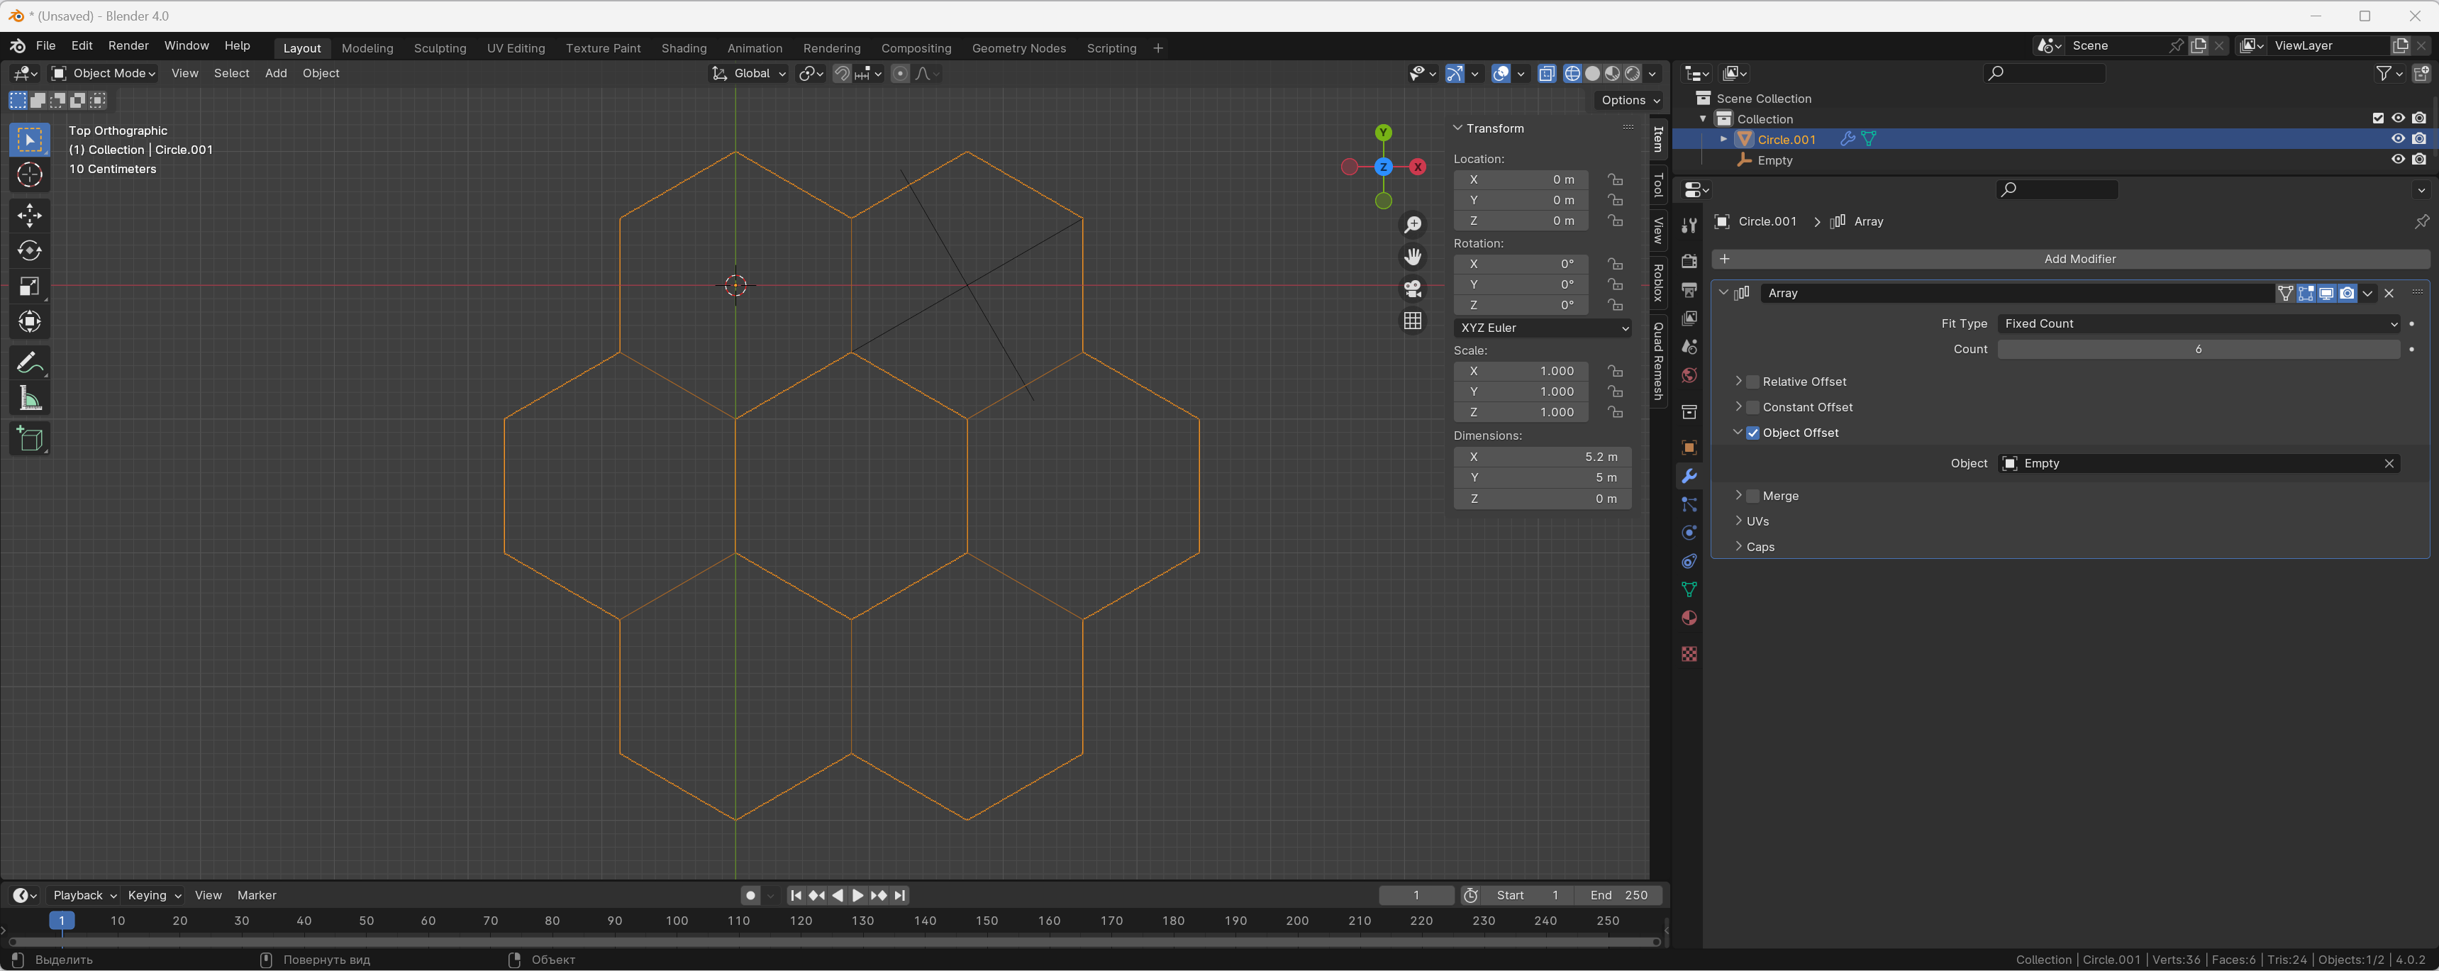Select the Scale tool
This screenshot has width=2439, height=971.
[29, 286]
